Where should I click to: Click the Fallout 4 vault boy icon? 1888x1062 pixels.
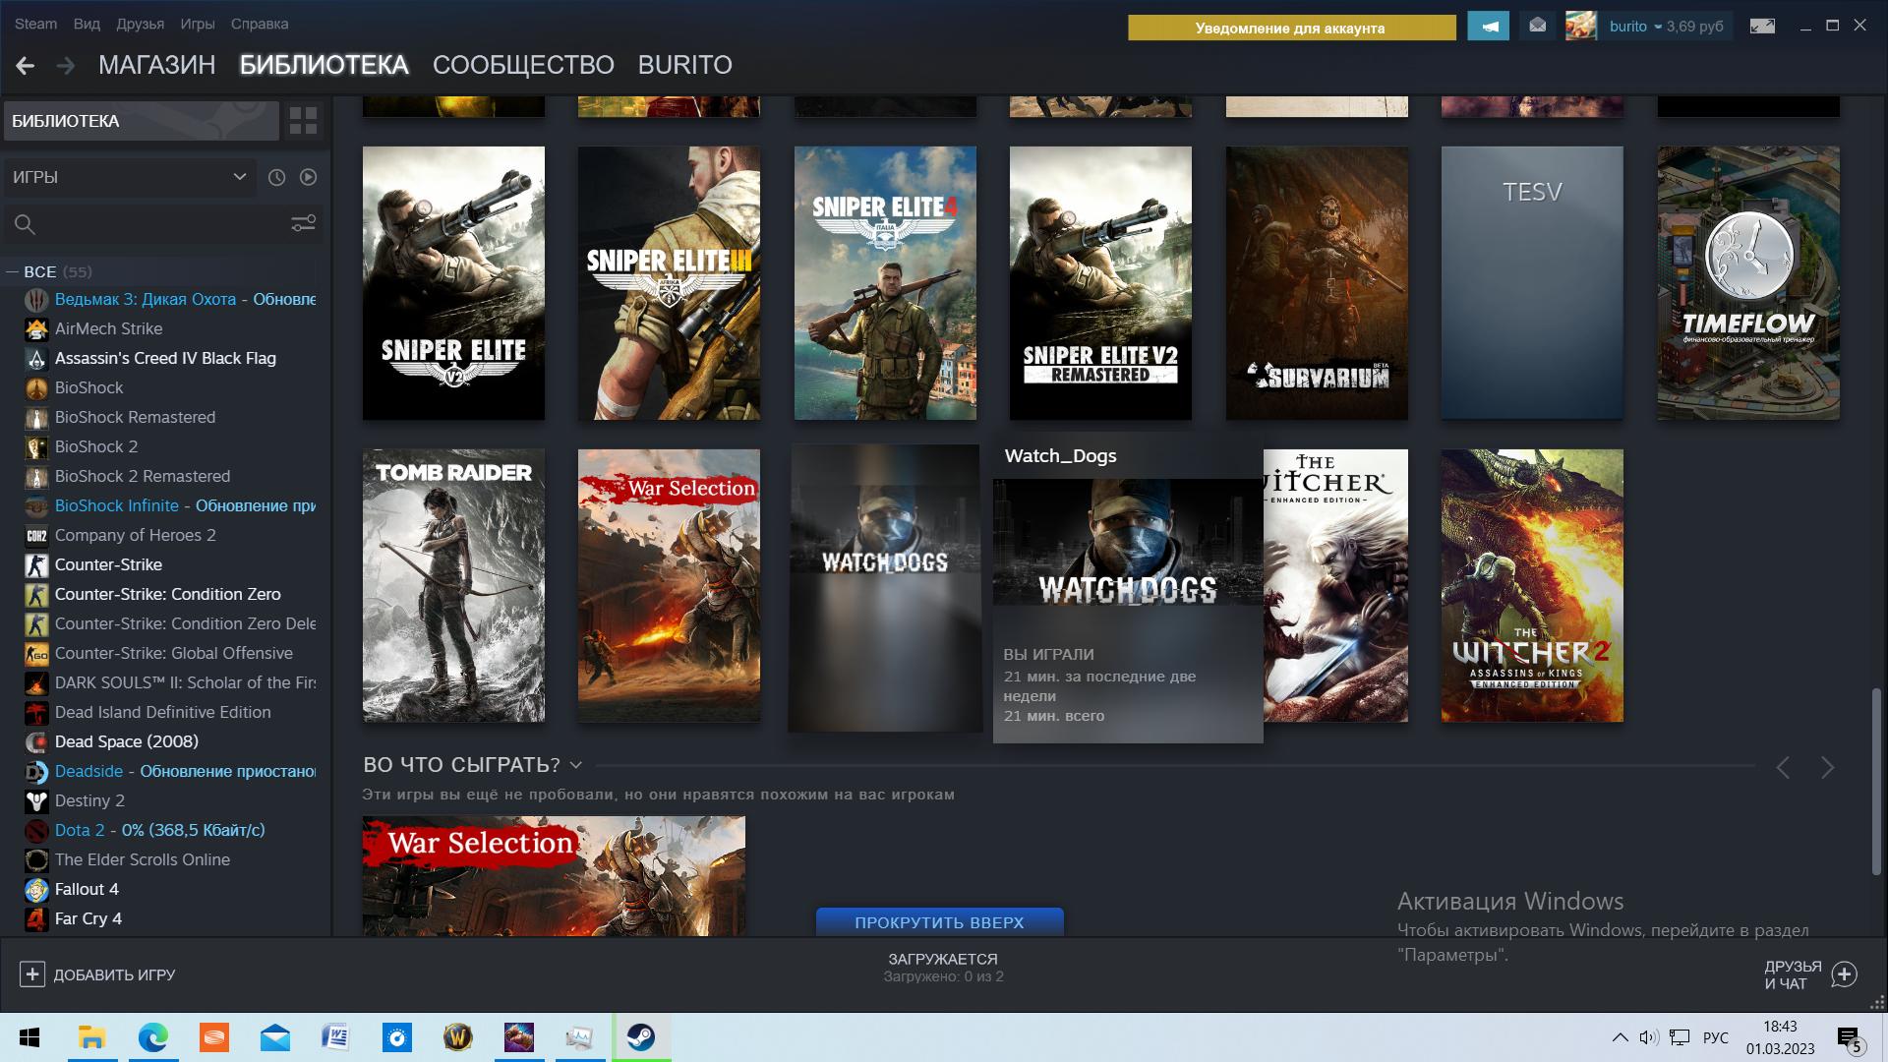click(36, 890)
